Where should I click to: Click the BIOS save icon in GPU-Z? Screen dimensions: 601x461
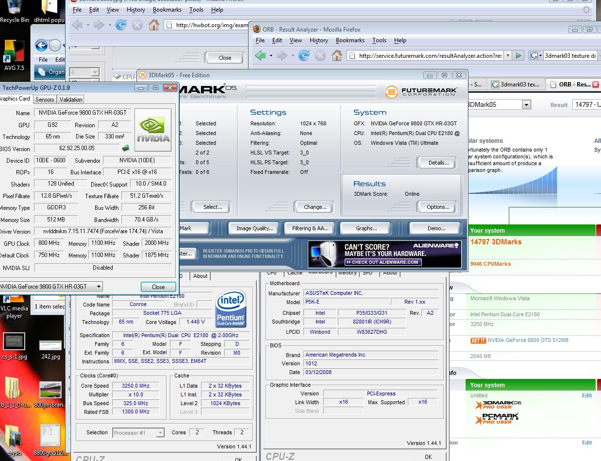[x=126, y=148]
